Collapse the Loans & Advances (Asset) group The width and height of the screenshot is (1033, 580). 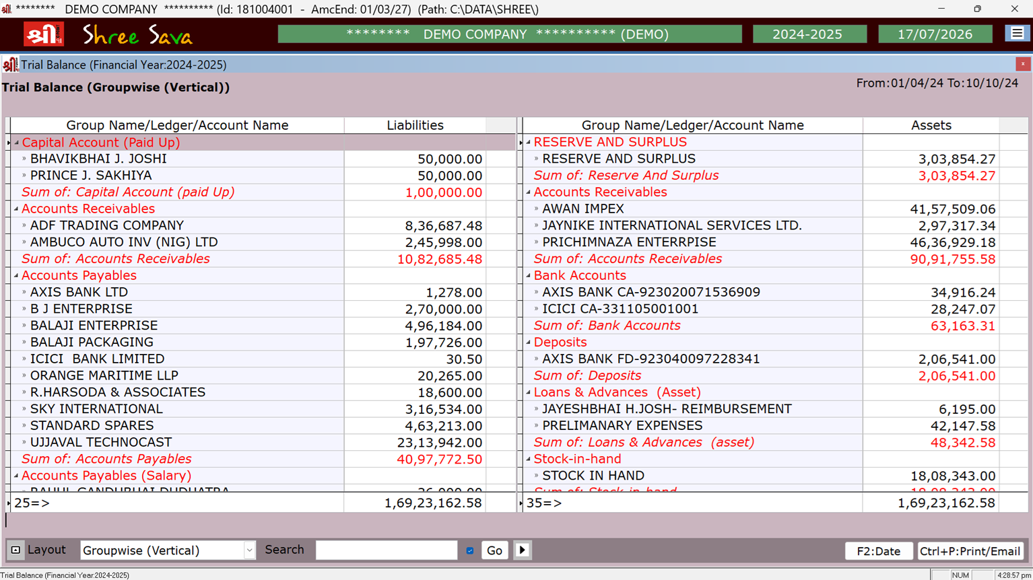pos(529,392)
